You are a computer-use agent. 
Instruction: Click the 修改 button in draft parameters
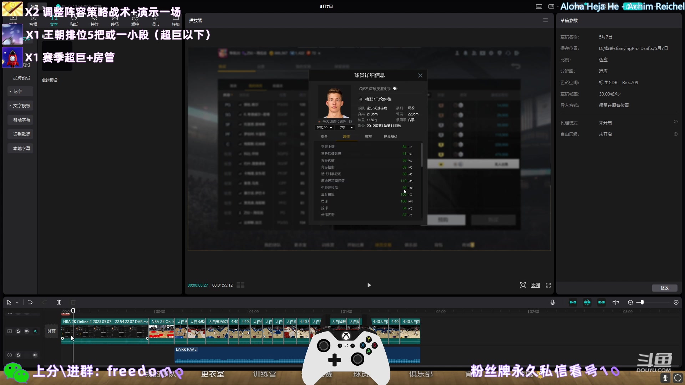click(664, 288)
